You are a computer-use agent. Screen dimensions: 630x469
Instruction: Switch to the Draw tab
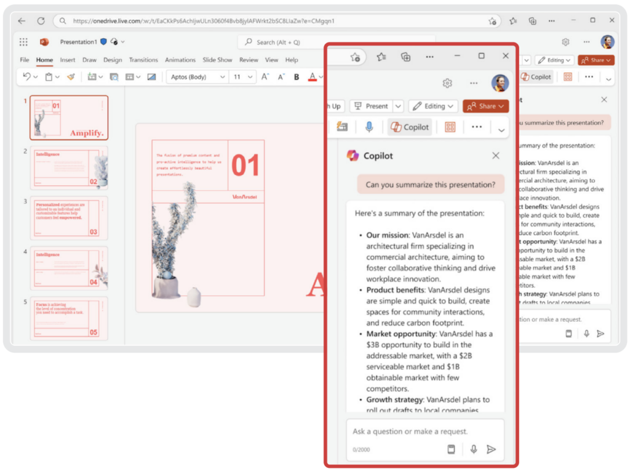[89, 60]
